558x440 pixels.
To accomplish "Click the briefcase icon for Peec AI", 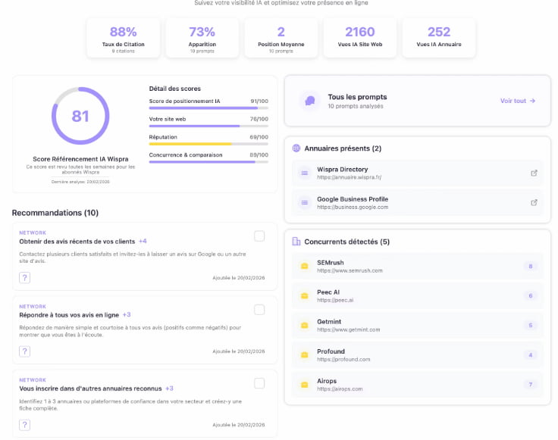I will click(x=305, y=295).
